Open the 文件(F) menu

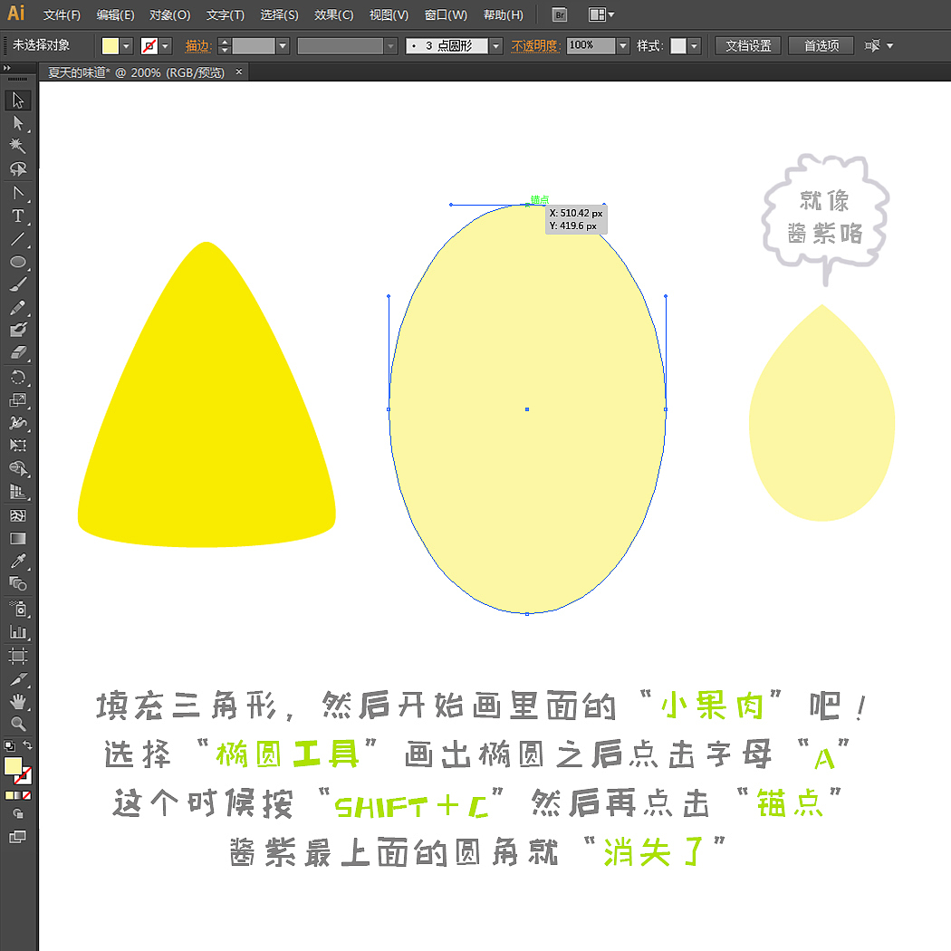coord(62,15)
